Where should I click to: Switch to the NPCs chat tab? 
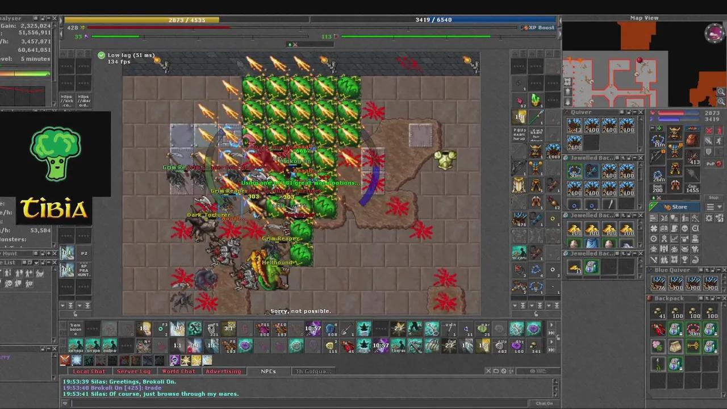[x=268, y=372]
